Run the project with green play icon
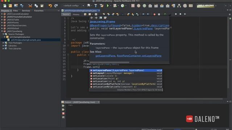Image resolution: width=232 pixels, height=130 pixels. coord(108,6)
